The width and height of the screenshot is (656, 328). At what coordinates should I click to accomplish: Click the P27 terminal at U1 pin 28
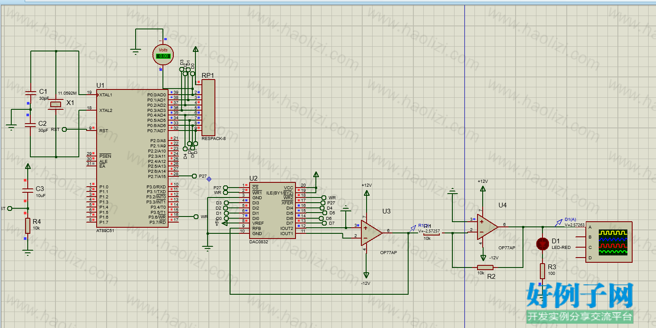pos(194,176)
